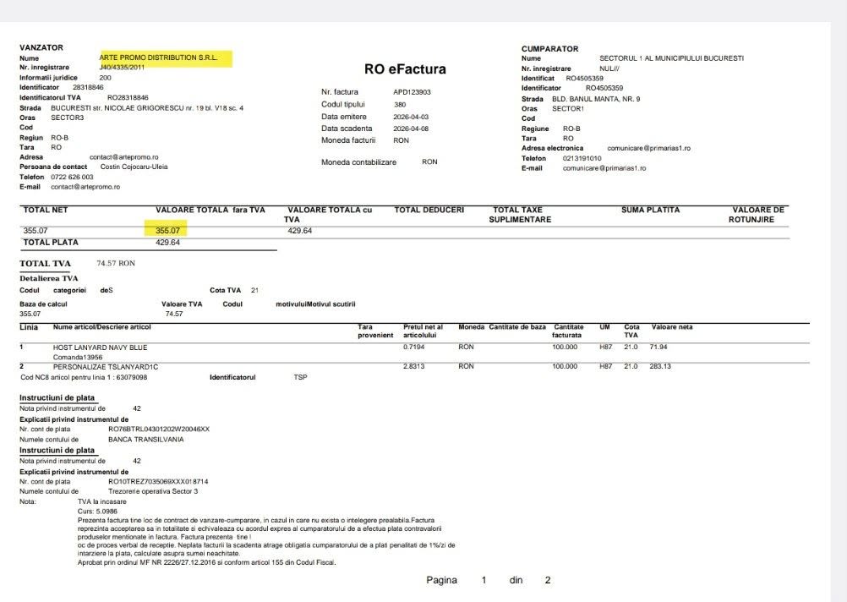This screenshot has height=602, width=847.
Task: Click the VANZATOR section heading
Action: click(x=41, y=47)
